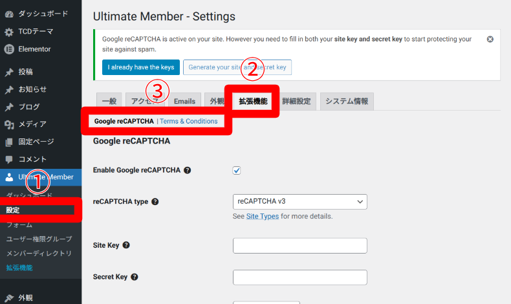Screen dimensions: 511x304
Task: Open the ダッシュボード sidebar menu icon
Action: pyautogui.click(x=9, y=14)
